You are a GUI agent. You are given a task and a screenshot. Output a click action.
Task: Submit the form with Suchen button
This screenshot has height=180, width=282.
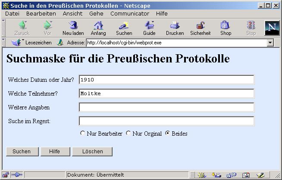coord(22,152)
